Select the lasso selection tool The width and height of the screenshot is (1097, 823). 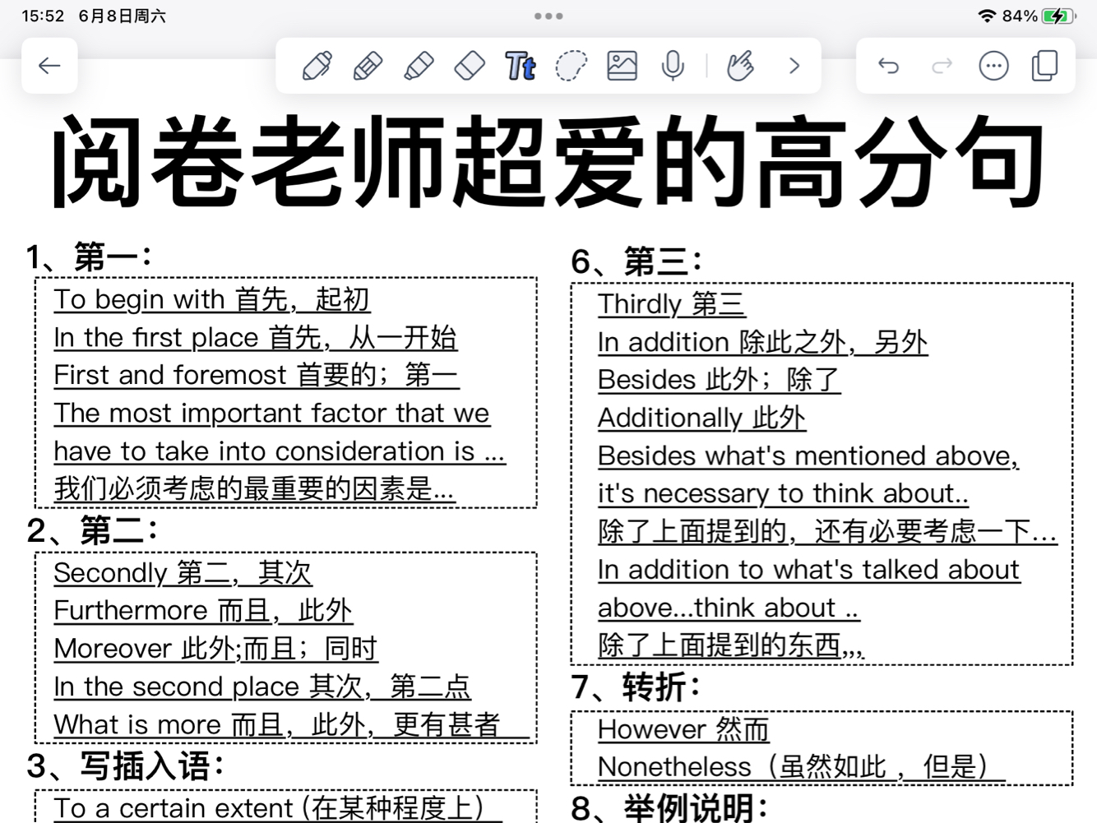coord(572,66)
